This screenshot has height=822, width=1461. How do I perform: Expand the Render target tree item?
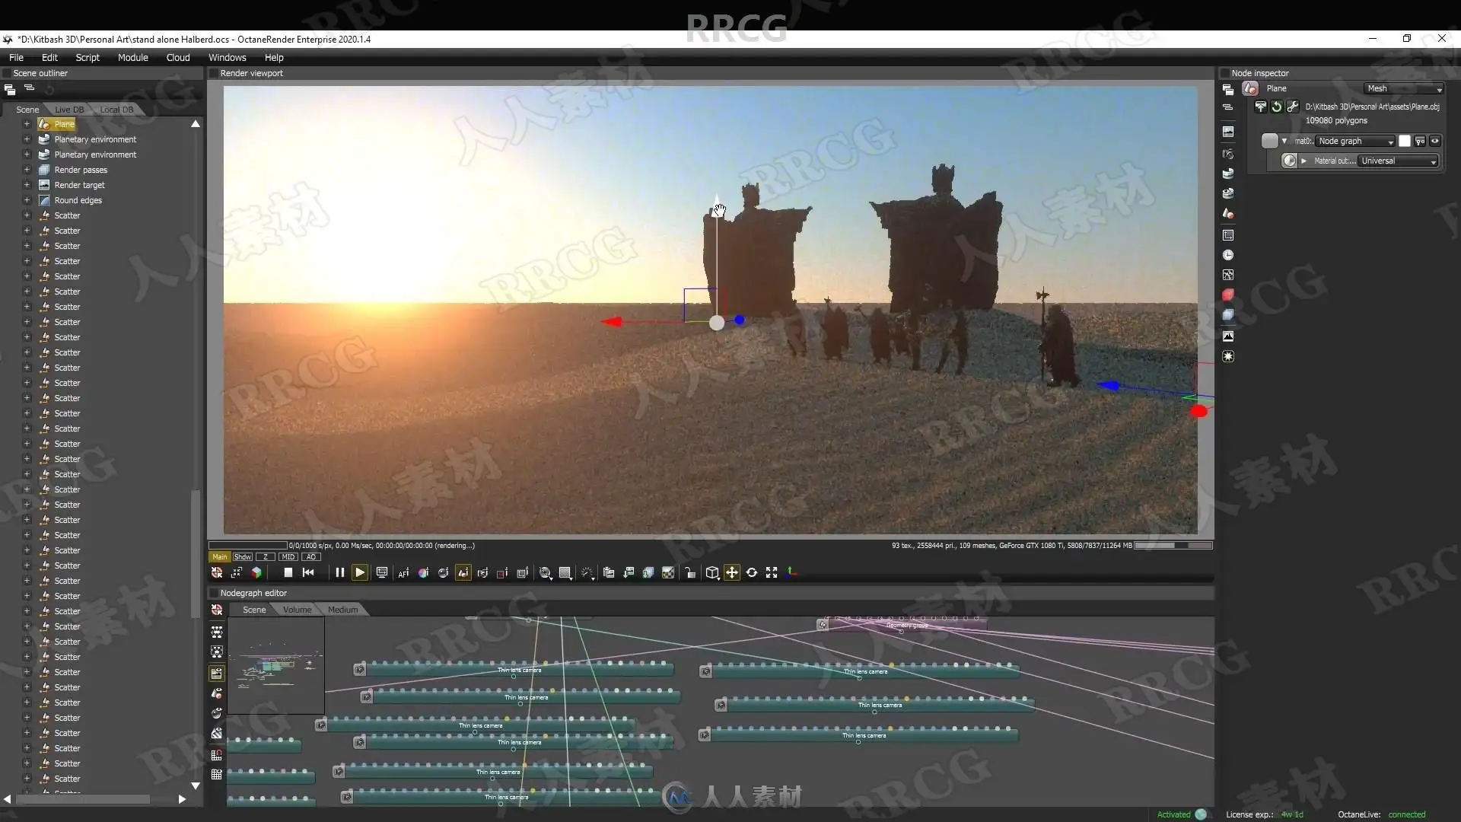point(27,185)
